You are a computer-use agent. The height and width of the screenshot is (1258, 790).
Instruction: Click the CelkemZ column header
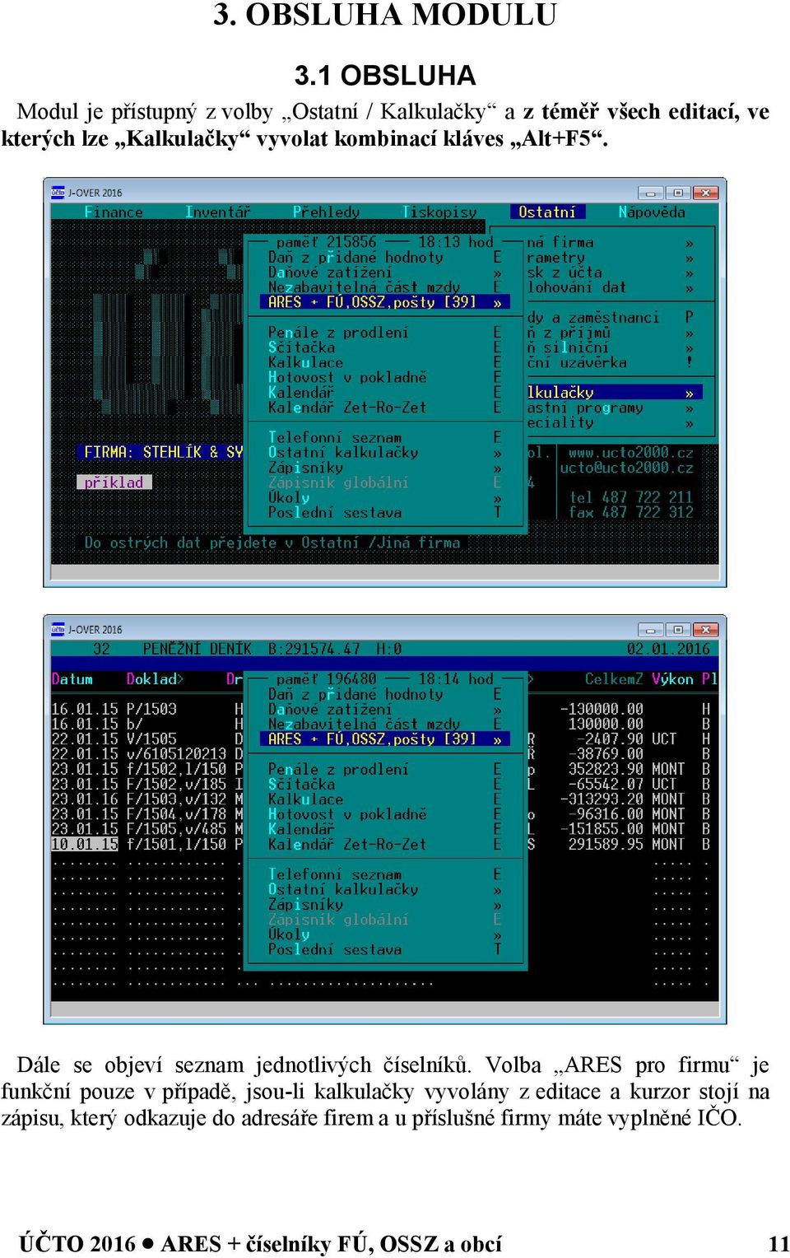[x=614, y=679]
